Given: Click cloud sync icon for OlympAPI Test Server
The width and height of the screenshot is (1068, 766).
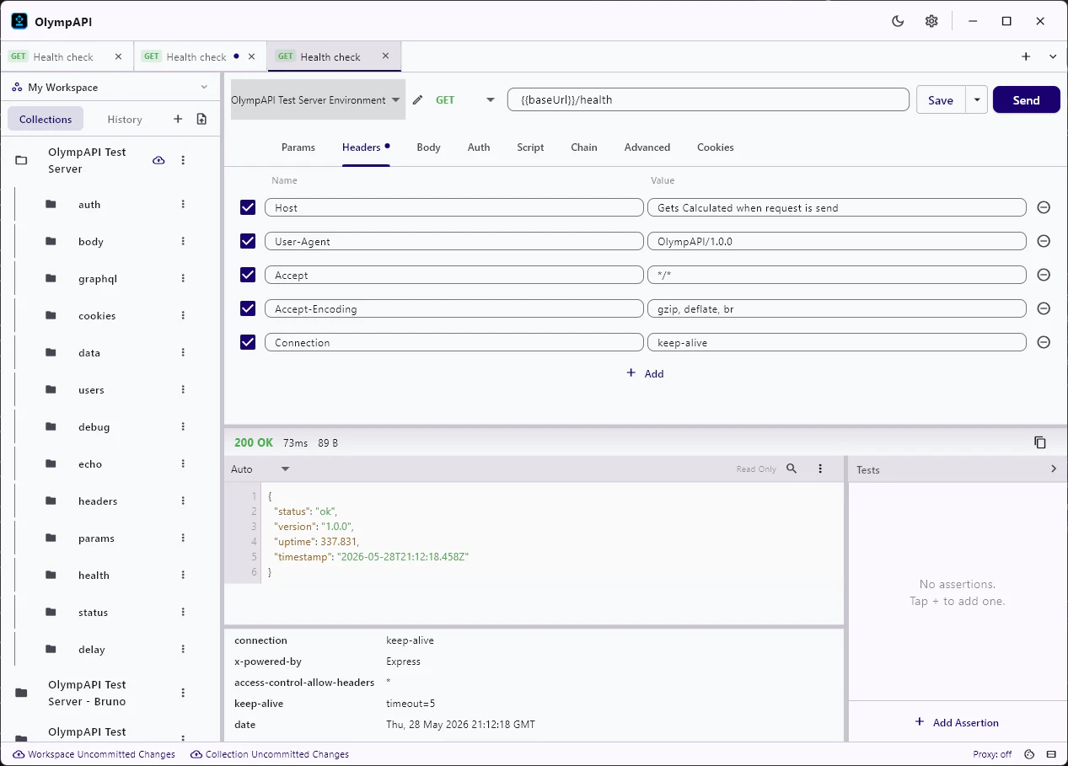Looking at the screenshot, I should pos(158,160).
